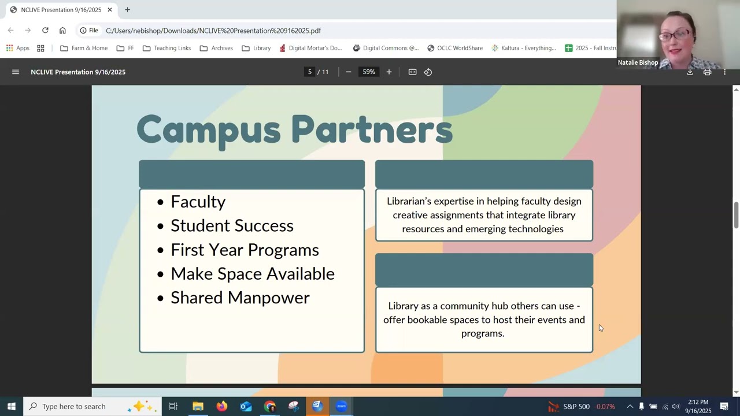Open the FF bookmark folder

tap(125, 48)
